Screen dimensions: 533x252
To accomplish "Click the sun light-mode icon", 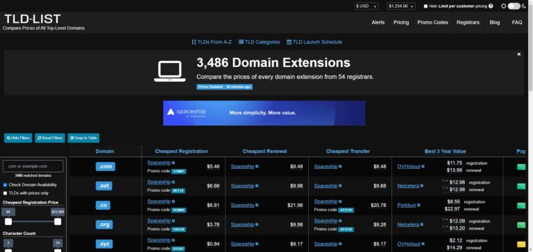I will click(x=504, y=6).
